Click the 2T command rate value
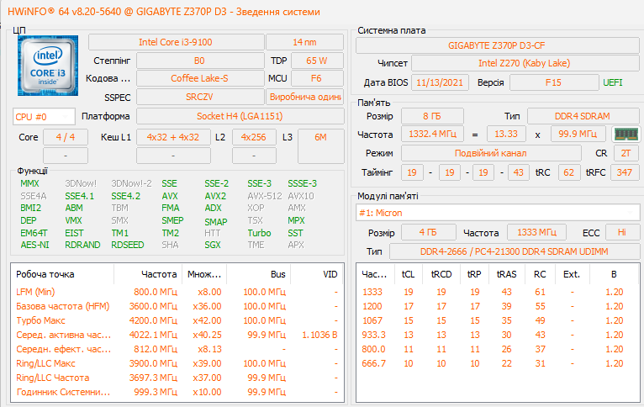Image resolution: width=644 pixels, height=407 pixels. (626, 153)
